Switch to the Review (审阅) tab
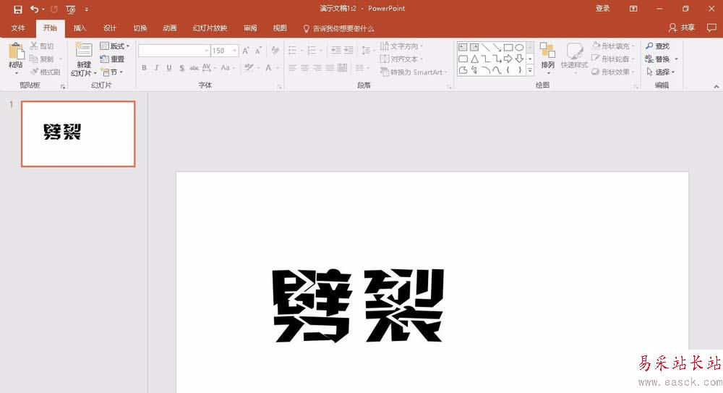This screenshot has width=723, height=393. point(250,28)
